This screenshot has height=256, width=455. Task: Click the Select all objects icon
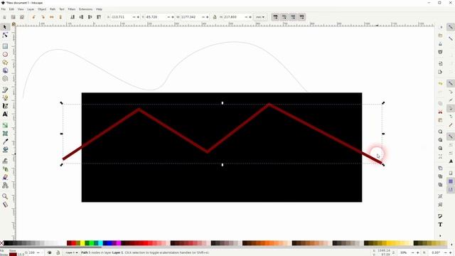(x=4, y=17)
